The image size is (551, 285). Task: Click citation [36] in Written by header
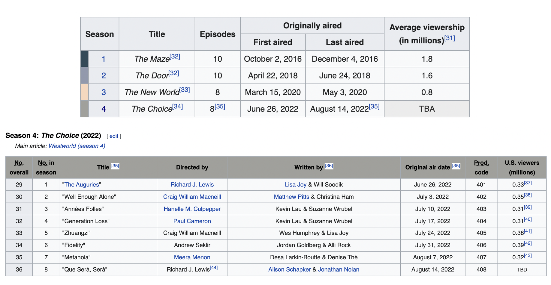pos(329,166)
